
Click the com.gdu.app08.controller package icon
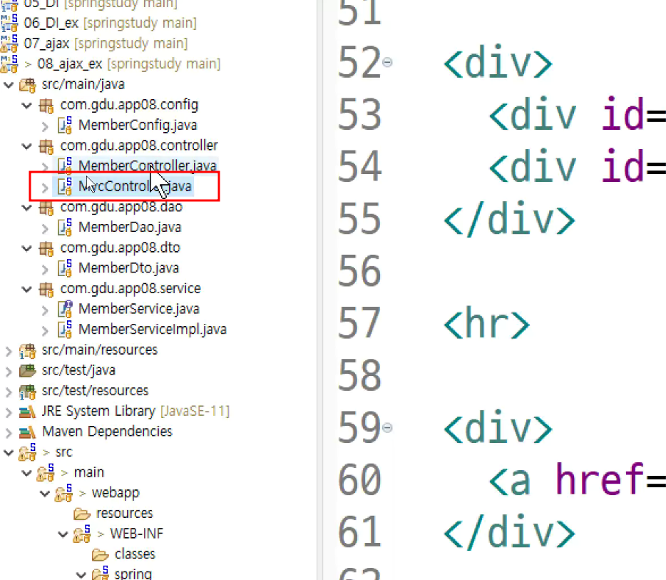[x=46, y=146]
